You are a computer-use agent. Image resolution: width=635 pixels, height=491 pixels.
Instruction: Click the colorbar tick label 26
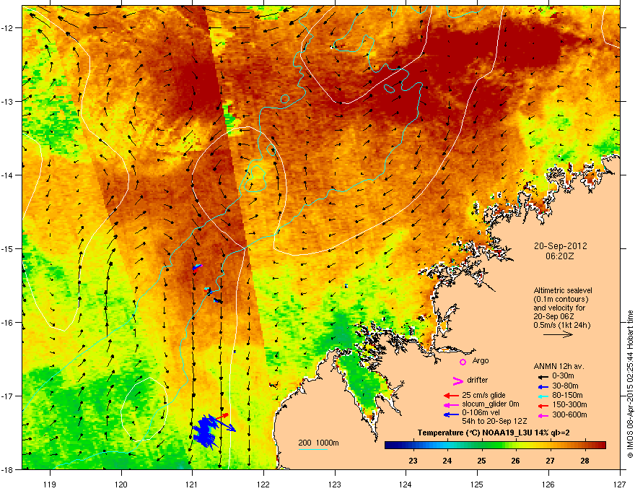point(515,461)
